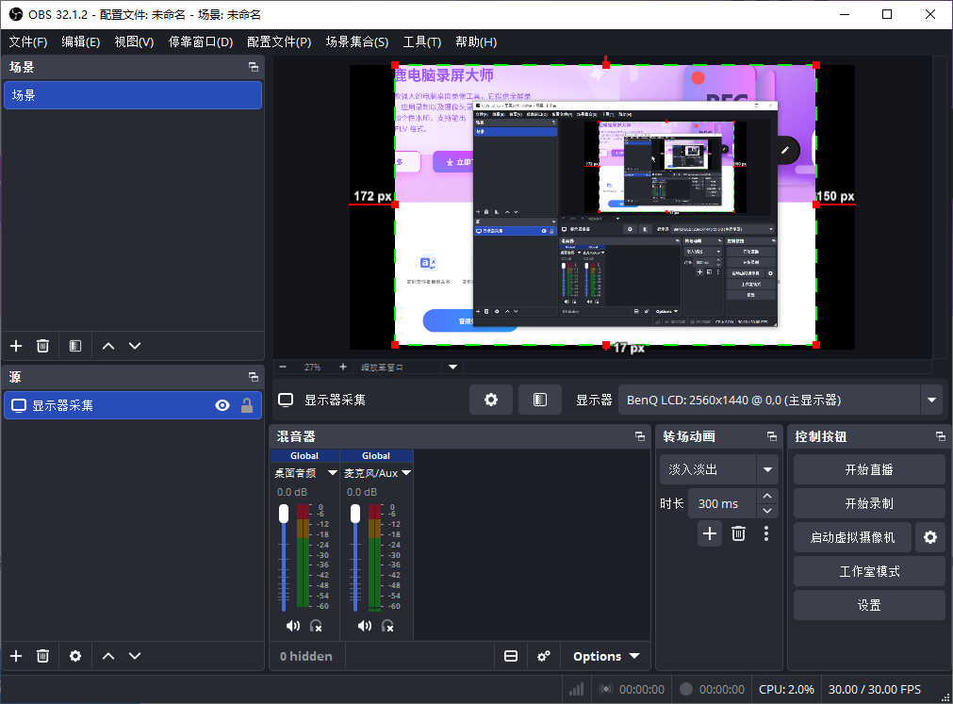Click 30.00 / 30.00 FPS status text

[x=875, y=690]
